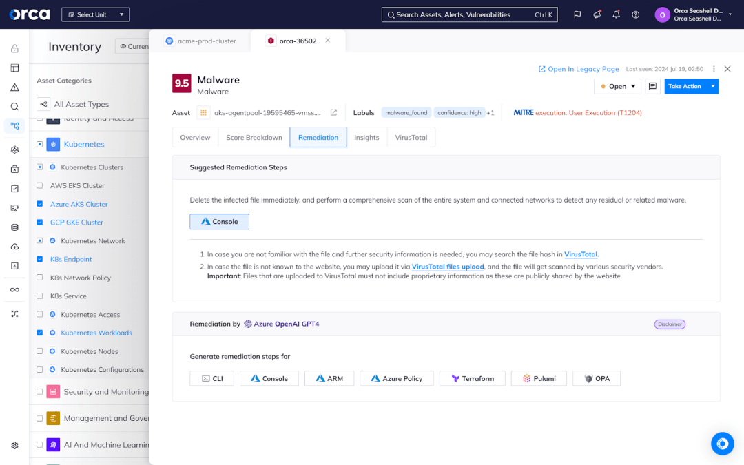Viewport: 744px width, 465px height.
Task: Generate remediation steps for ARM
Action: click(x=329, y=379)
